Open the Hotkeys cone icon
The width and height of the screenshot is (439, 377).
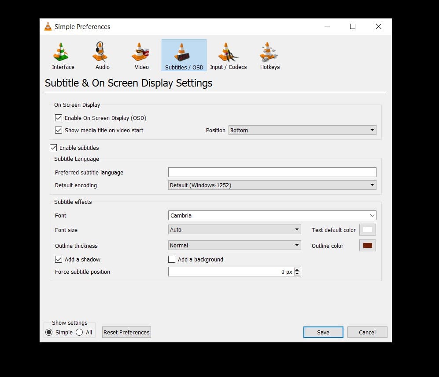click(269, 52)
